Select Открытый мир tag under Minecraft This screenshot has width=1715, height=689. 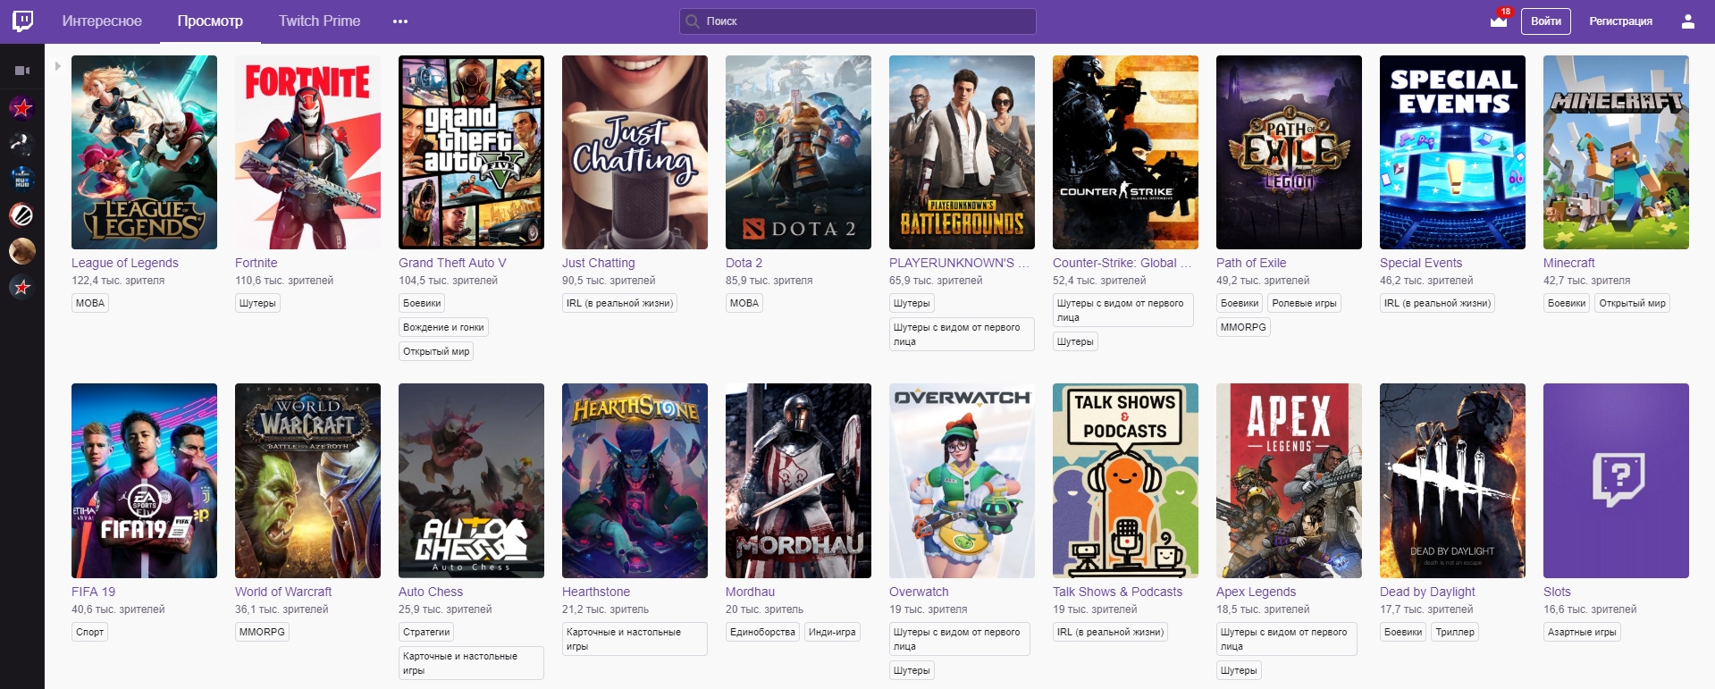pos(1633,303)
